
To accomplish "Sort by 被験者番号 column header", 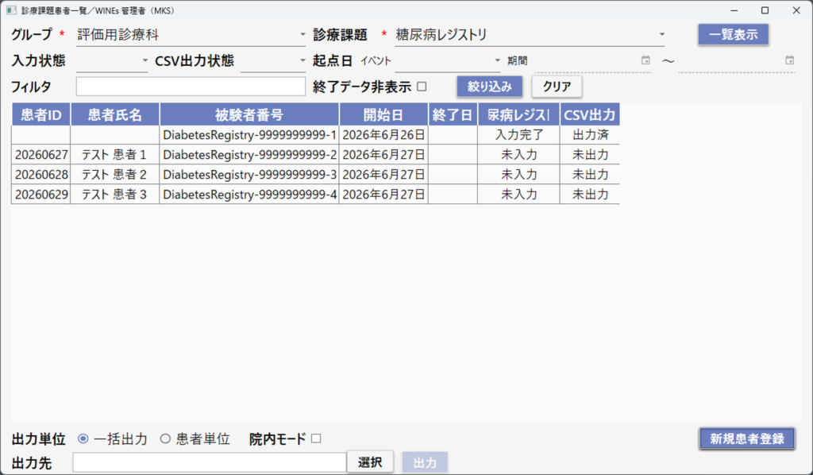I will pos(249,114).
